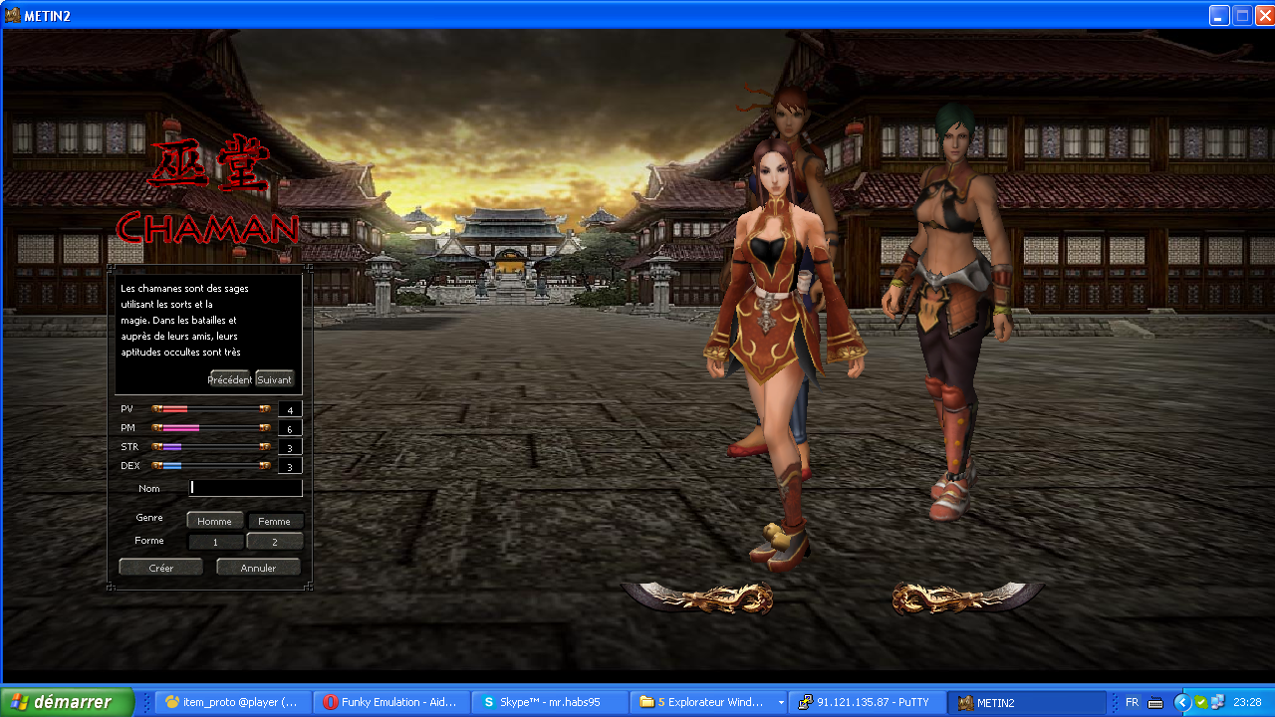Cancel character creation with Annuler
The height and width of the screenshot is (717, 1275).
[259, 568]
